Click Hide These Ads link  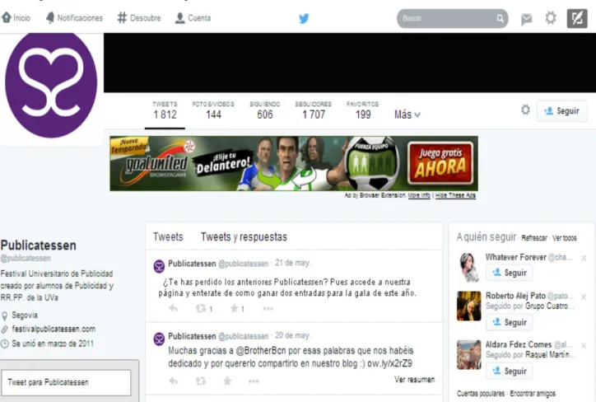455,195
